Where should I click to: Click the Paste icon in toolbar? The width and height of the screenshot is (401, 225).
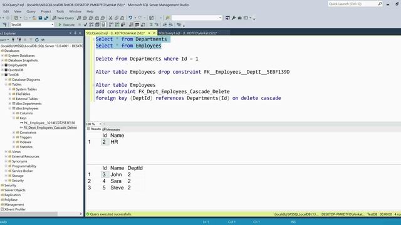coord(122,18)
